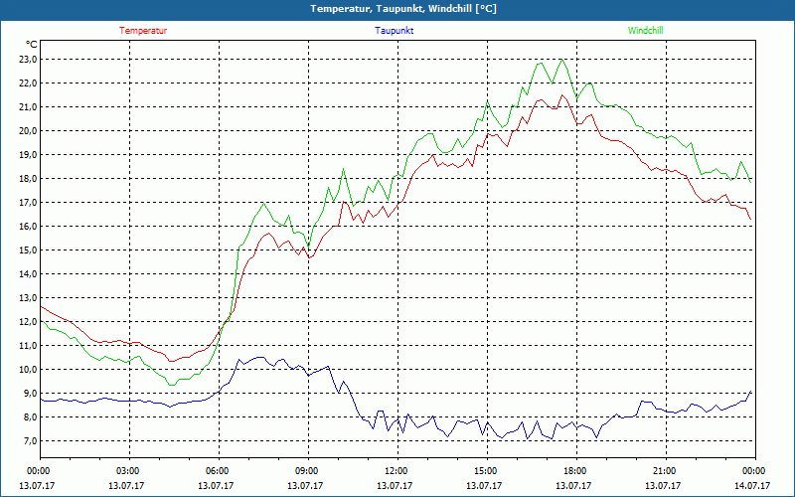Click the 06:00 time label on x-axis
Viewport: 795px width, 497px height.
pos(216,471)
